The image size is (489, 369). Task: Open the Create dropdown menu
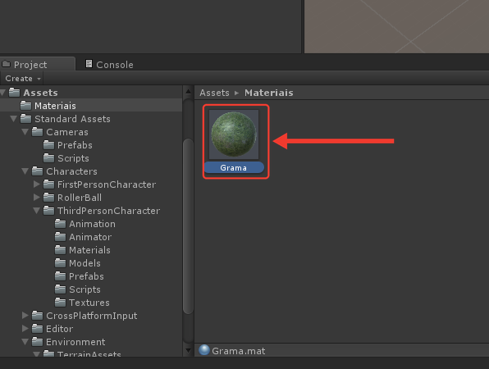(x=22, y=78)
